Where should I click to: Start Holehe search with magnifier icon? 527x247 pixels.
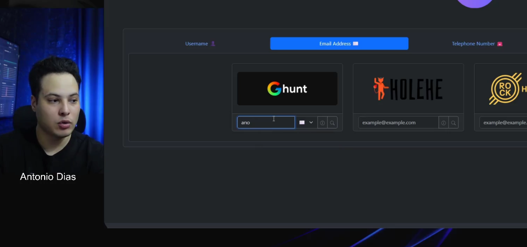pyautogui.click(x=453, y=123)
